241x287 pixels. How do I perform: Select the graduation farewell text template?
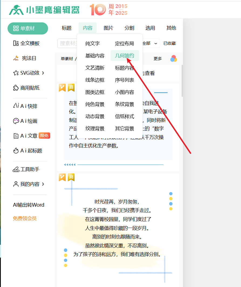118,228
